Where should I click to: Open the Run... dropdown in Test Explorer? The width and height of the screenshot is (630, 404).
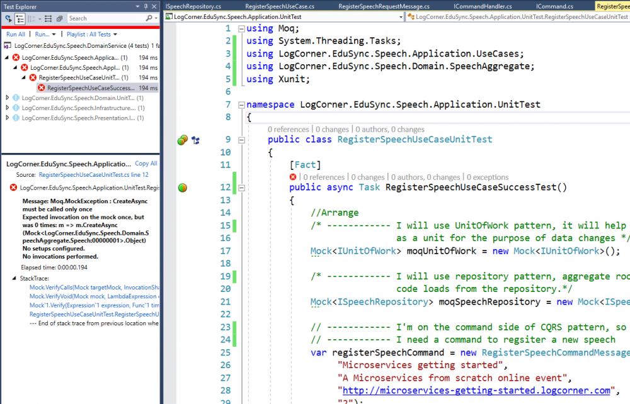click(x=45, y=34)
